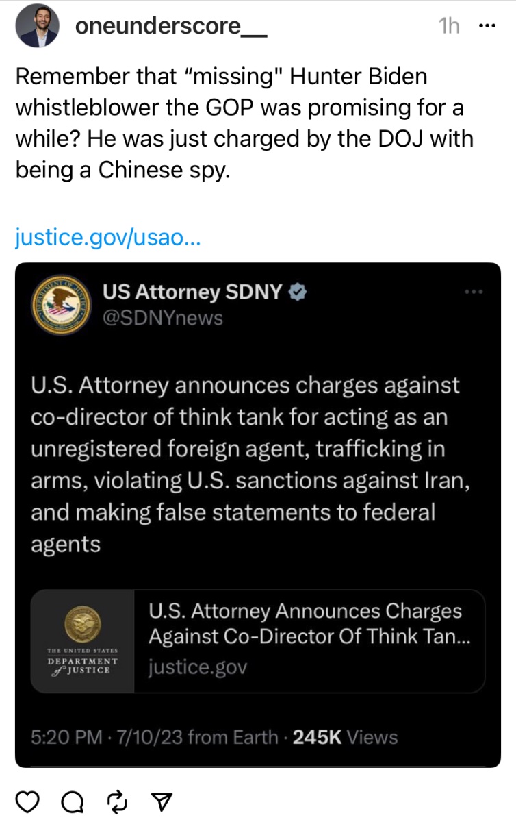Click the oneunderscore__ profile avatar
The width and height of the screenshot is (516, 822).
point(36,27)
